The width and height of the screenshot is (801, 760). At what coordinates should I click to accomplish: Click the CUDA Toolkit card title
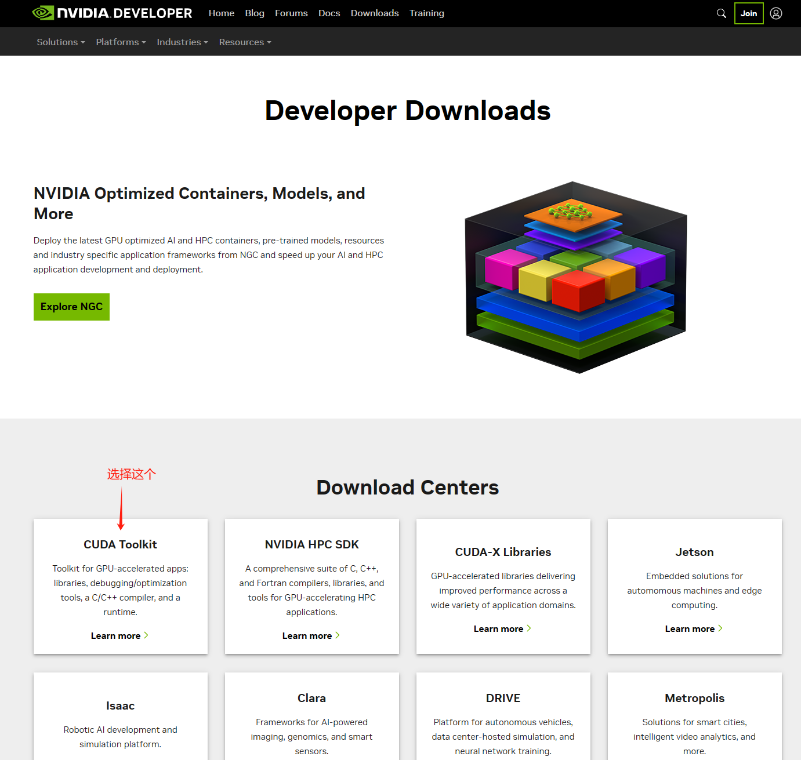click(x=120, y=544)
